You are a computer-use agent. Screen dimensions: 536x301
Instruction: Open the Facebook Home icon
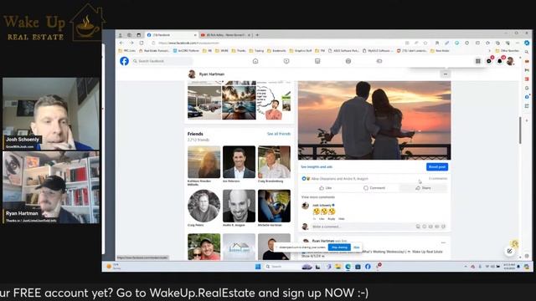click(x=255, y=61)
